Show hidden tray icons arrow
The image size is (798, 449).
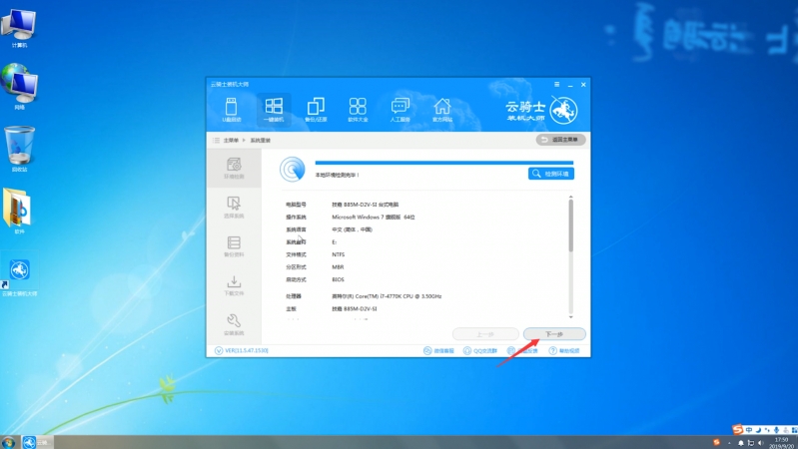(x=729, y=443)
